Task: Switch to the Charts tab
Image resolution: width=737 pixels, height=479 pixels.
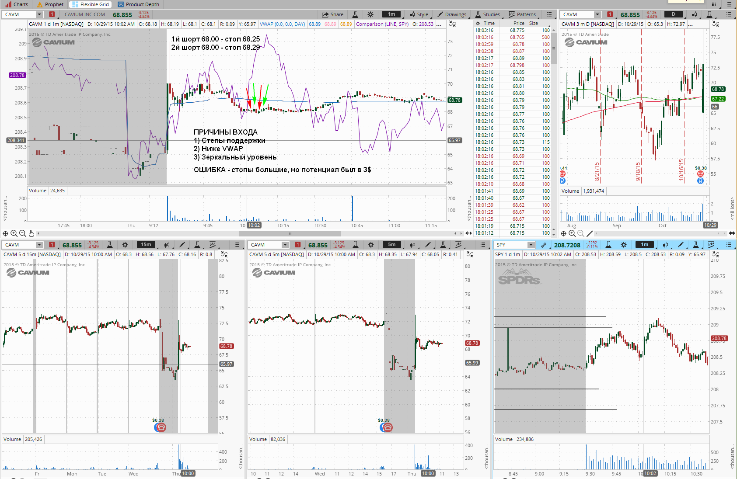Action: click(x=17, y=4)
